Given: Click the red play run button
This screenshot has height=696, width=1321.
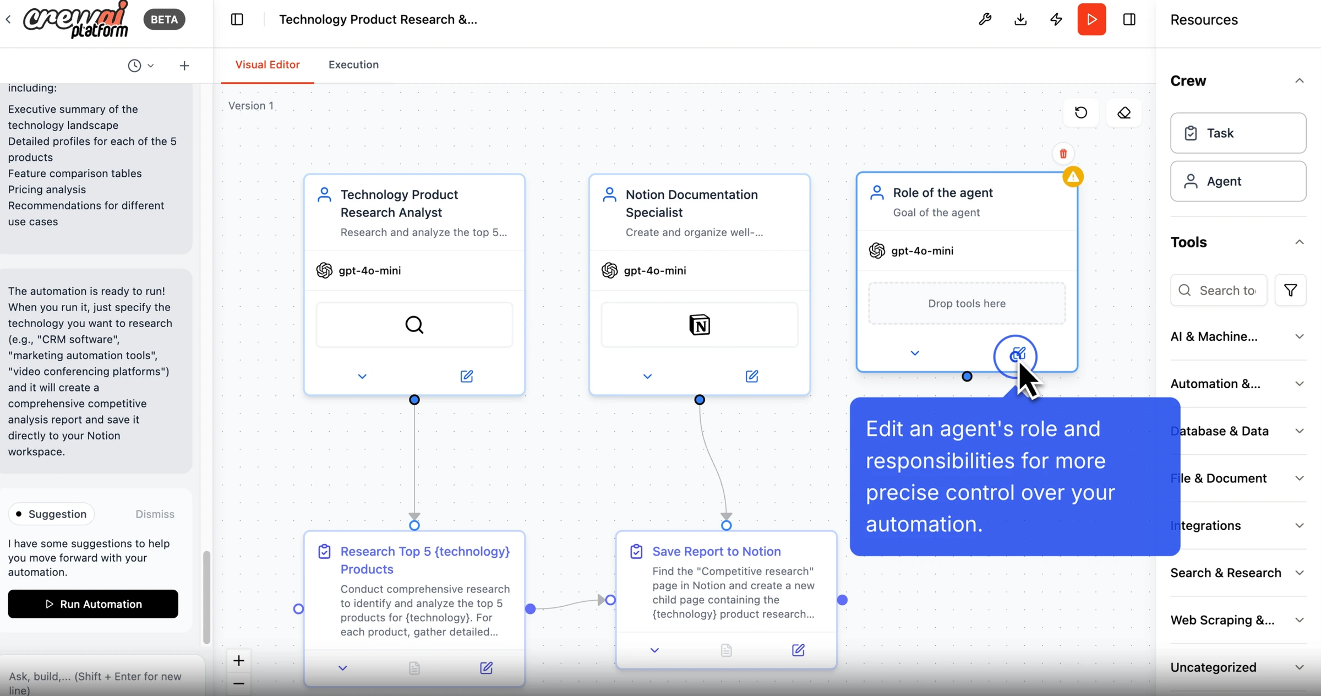Looking at the screenshot, I should (1091, 19).
